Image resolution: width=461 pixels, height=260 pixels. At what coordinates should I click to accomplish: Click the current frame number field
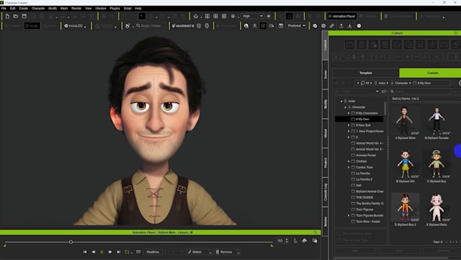click(281, 241)
